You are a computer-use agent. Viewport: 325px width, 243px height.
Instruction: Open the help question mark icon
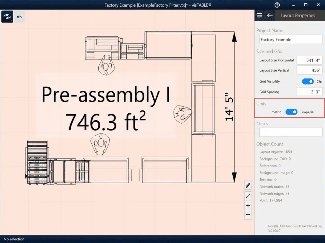[x=277, y=5]
